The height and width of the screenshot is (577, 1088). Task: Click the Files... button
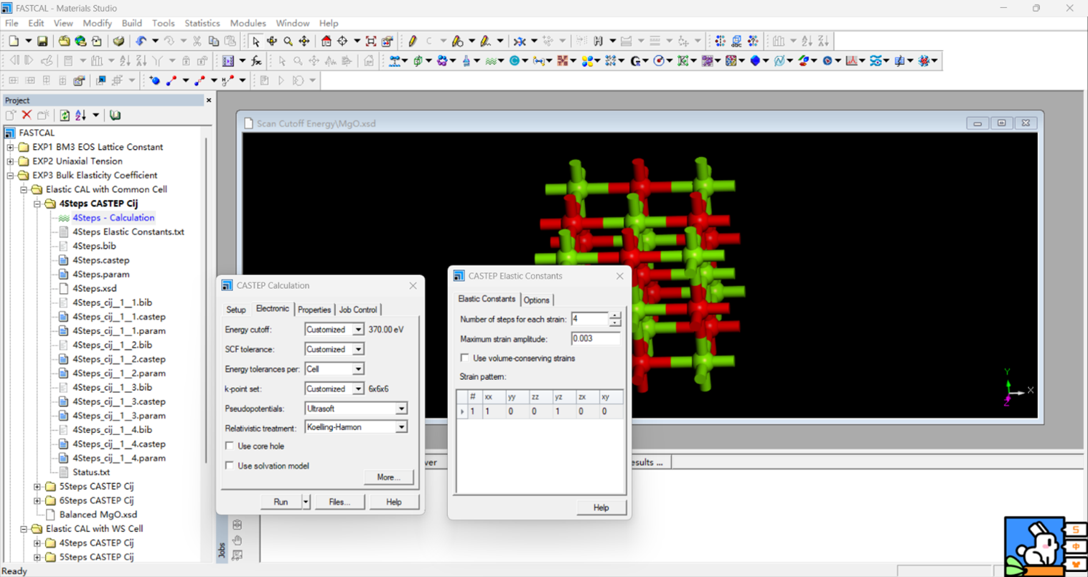pos(339,502)
